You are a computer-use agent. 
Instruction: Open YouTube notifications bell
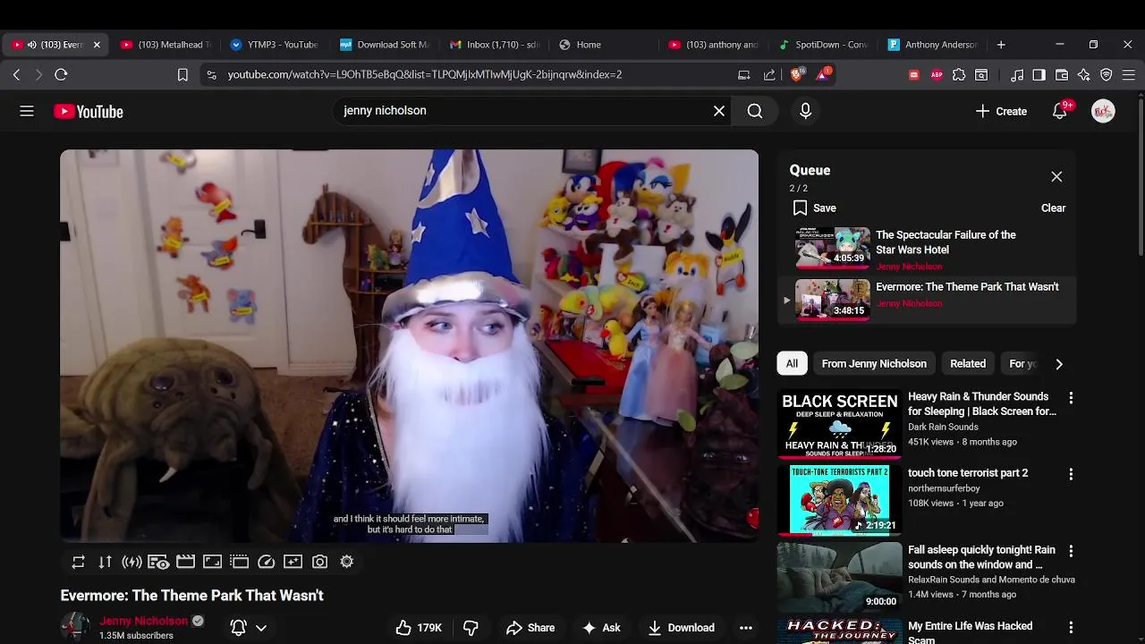[1060, 111]
